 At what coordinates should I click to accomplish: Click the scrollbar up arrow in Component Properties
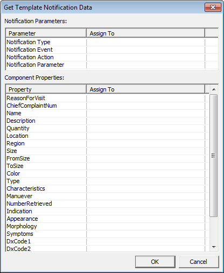tap(214, 89)
